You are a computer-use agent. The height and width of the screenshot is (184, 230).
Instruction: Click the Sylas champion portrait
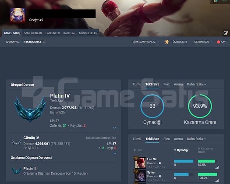pos(140,176)
